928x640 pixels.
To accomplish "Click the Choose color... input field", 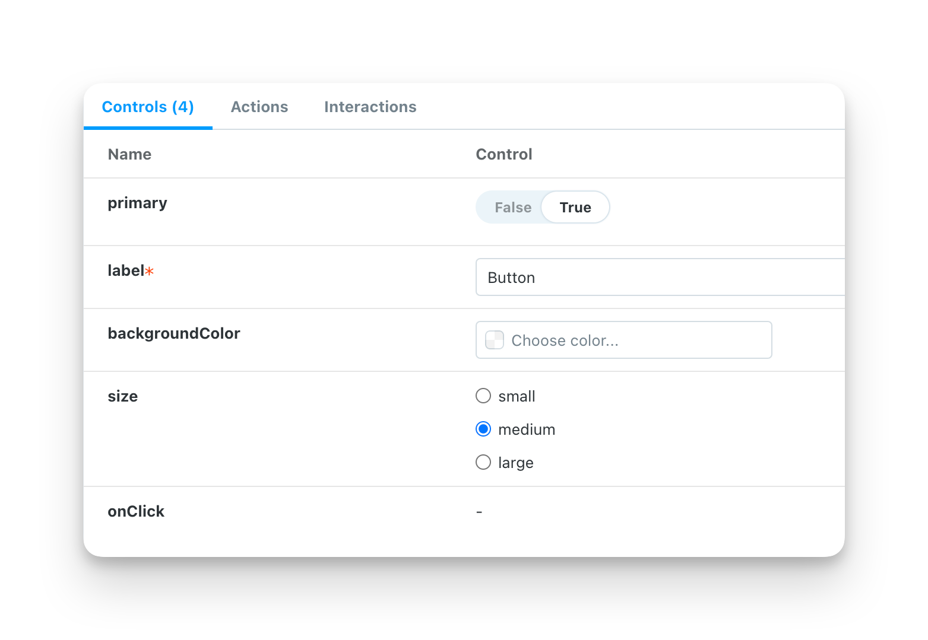I will [x=624, y=340].
